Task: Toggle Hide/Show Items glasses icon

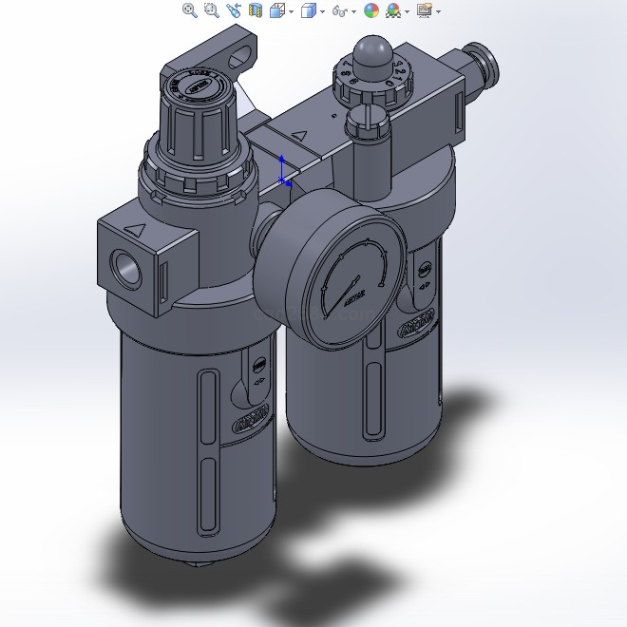Action: point(338,10)
